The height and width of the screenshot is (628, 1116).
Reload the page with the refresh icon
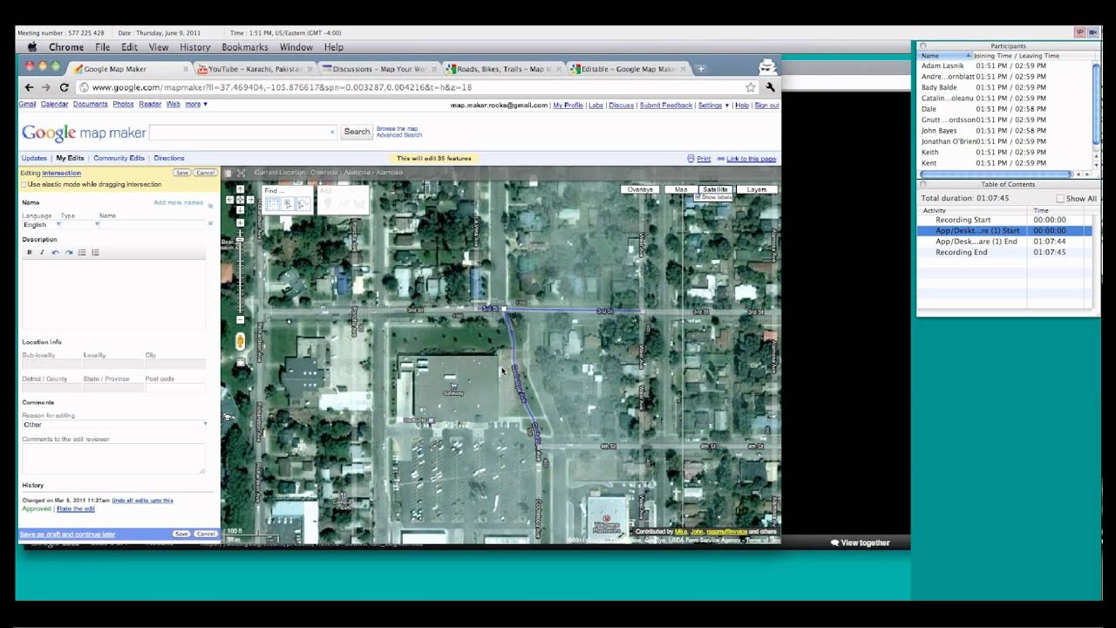[64, 87]
